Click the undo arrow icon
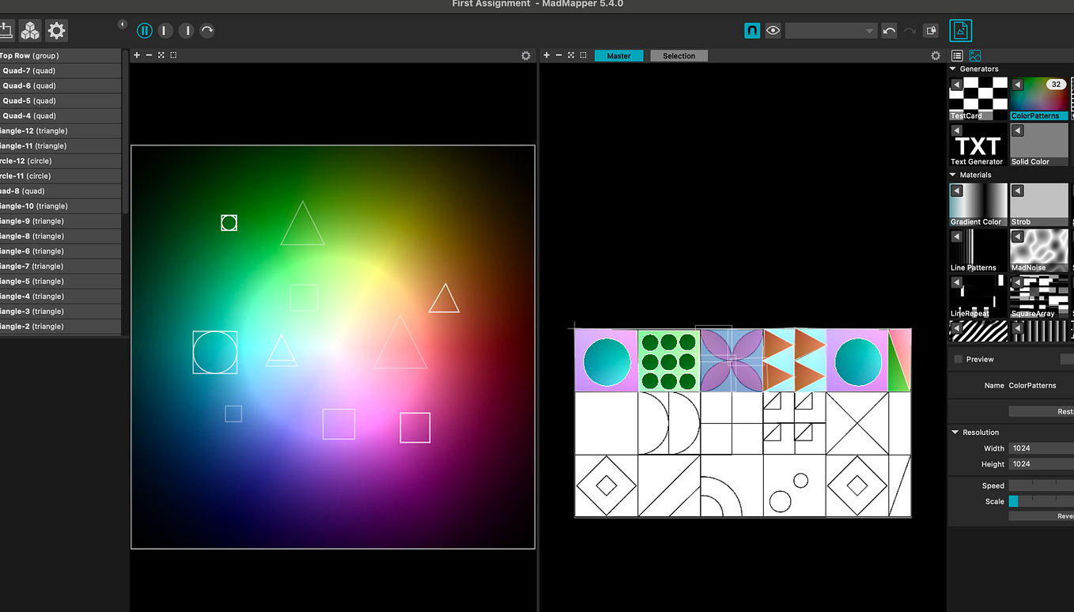The height and width of the screenshot is (612, 1074). 889,31
